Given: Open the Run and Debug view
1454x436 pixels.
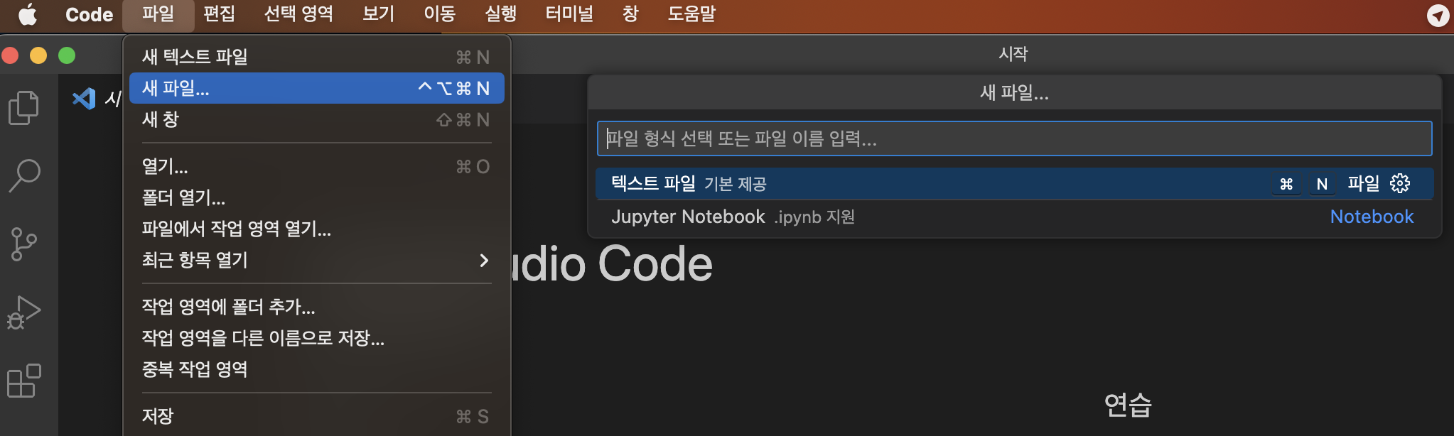Looking at the screenshot, I should [24, 312].
